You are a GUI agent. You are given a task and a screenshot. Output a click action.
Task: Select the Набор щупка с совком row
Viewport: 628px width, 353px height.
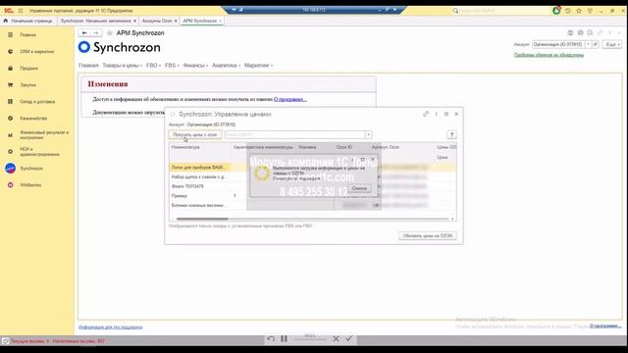pos(312,176)
